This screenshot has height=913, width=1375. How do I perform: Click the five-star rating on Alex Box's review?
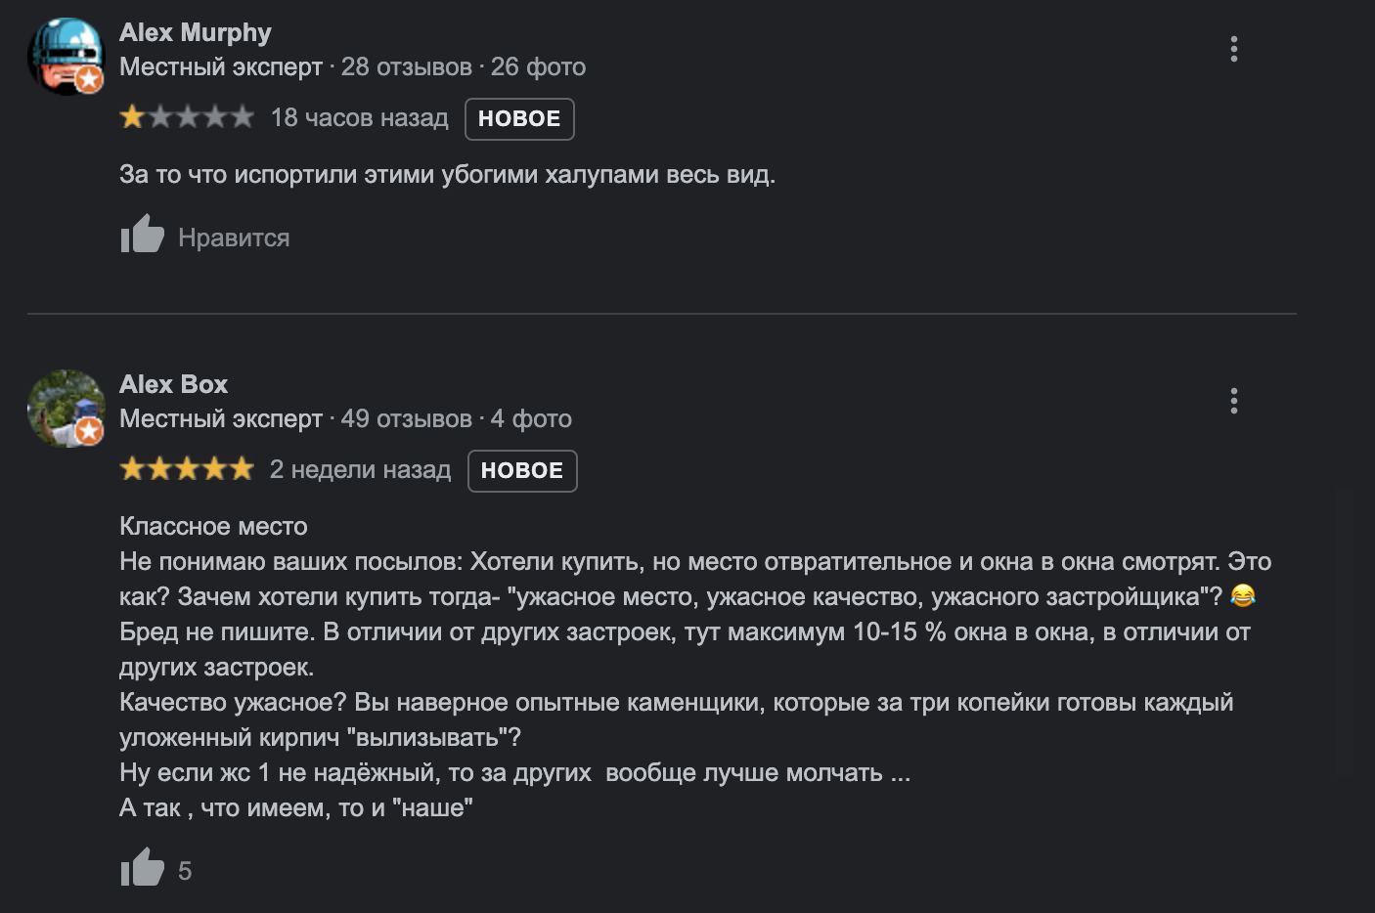[186, 469]
